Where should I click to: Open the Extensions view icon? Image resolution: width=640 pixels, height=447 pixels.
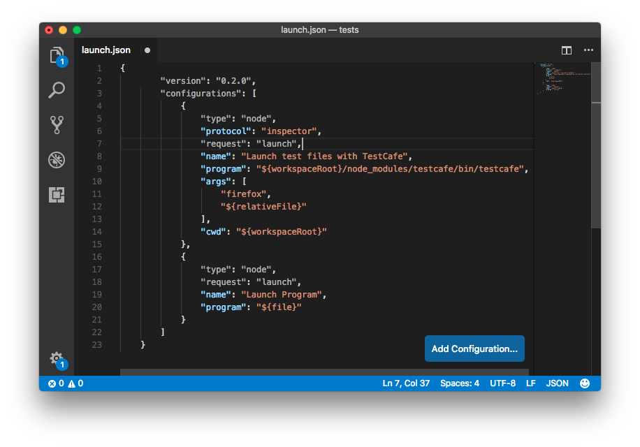[57, 196]
